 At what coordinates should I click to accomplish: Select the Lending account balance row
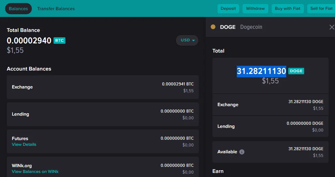pos(103,114)
